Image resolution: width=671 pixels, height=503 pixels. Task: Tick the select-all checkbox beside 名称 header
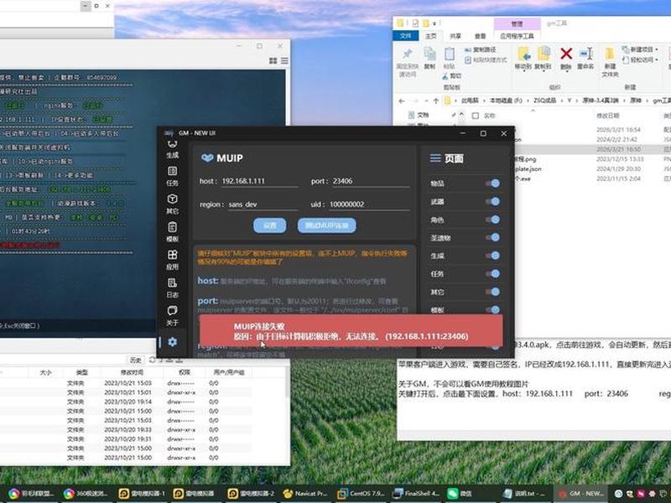475,116
